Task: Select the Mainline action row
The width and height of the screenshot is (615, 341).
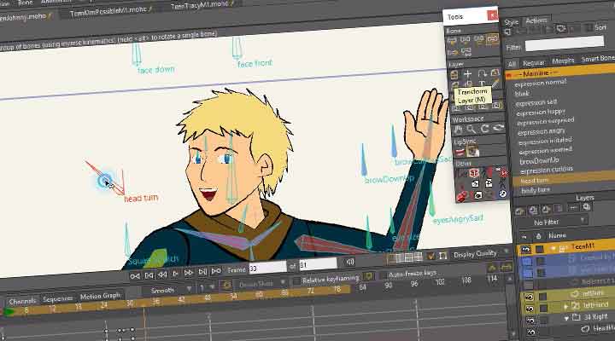Action: [560, 72]
